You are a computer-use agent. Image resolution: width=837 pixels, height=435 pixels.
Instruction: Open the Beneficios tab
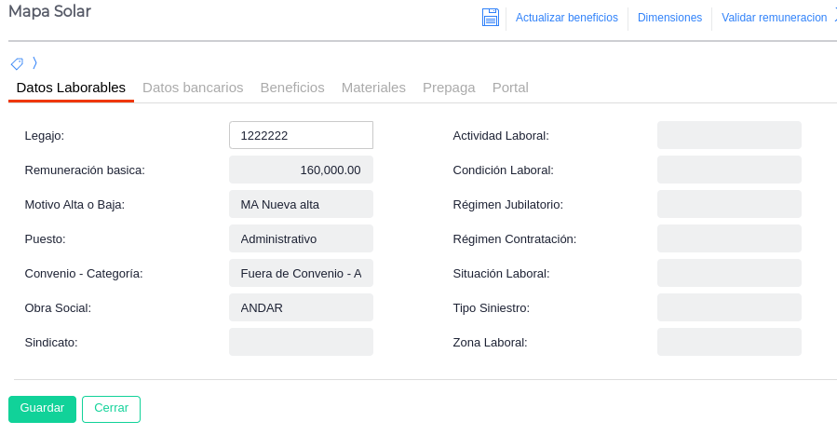coord(292,88)
